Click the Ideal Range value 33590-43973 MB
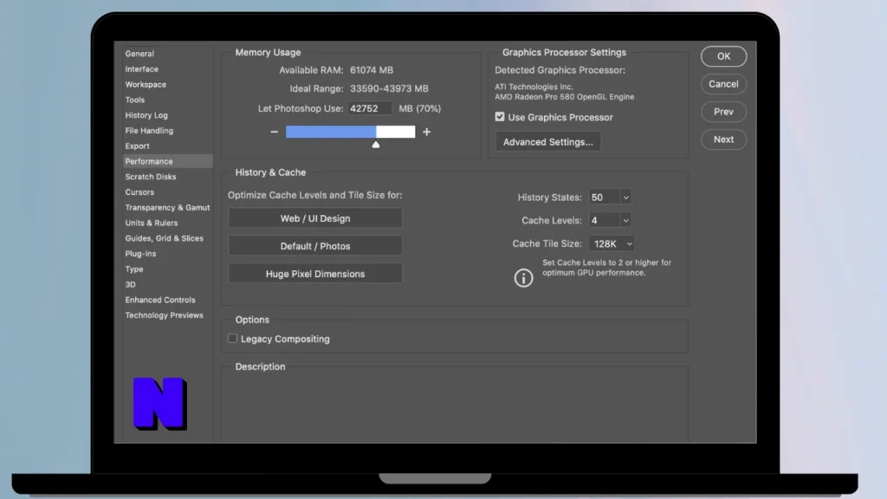 (389, 89)
